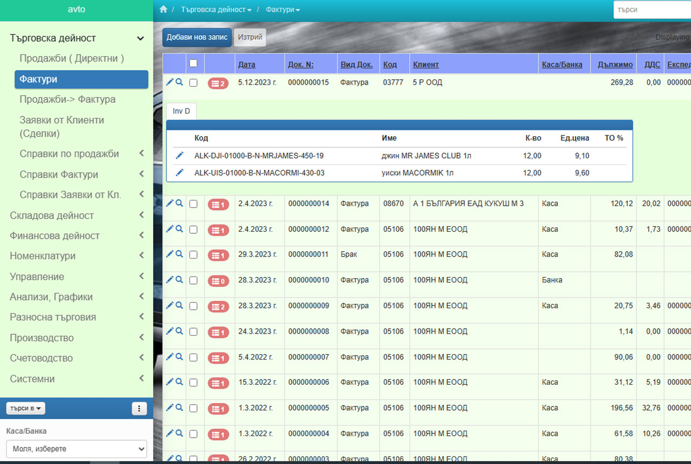Open Продажби ( Директни ) menu item
The height and width of the screenshot is (464, 691).
point(72,58)
